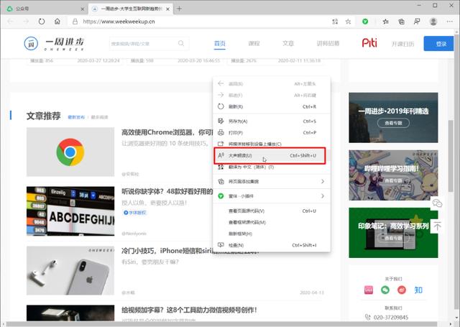Open the profile avatar in browser toolbar
Image resolution: width=460 pixels, height=327 pixels.
pyautogui.click(x=433, y=22)
